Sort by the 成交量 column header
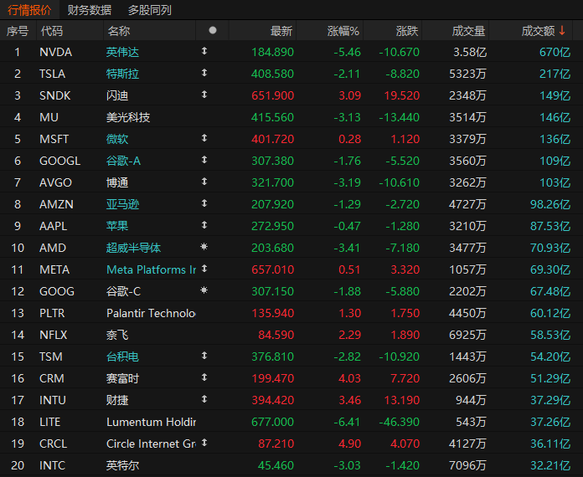The width and height of the screenshot is (583, 477). click(468, 31)
